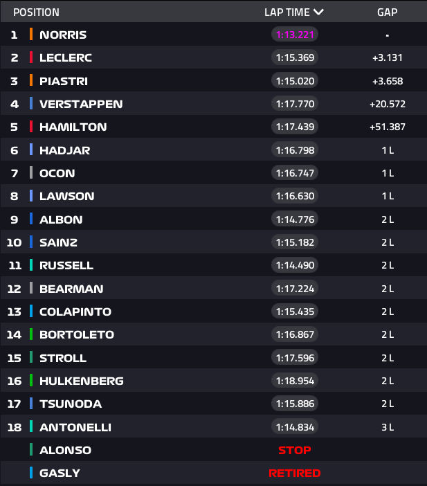Click the green team bar beside BORTOLETO

(x=31, y=334)
